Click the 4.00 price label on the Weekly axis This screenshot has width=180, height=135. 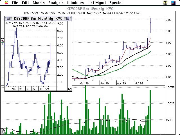168,42
